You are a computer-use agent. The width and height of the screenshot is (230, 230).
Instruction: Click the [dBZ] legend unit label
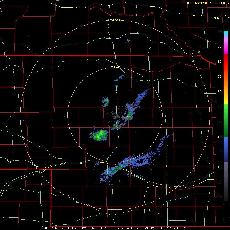tap(217, 18)
